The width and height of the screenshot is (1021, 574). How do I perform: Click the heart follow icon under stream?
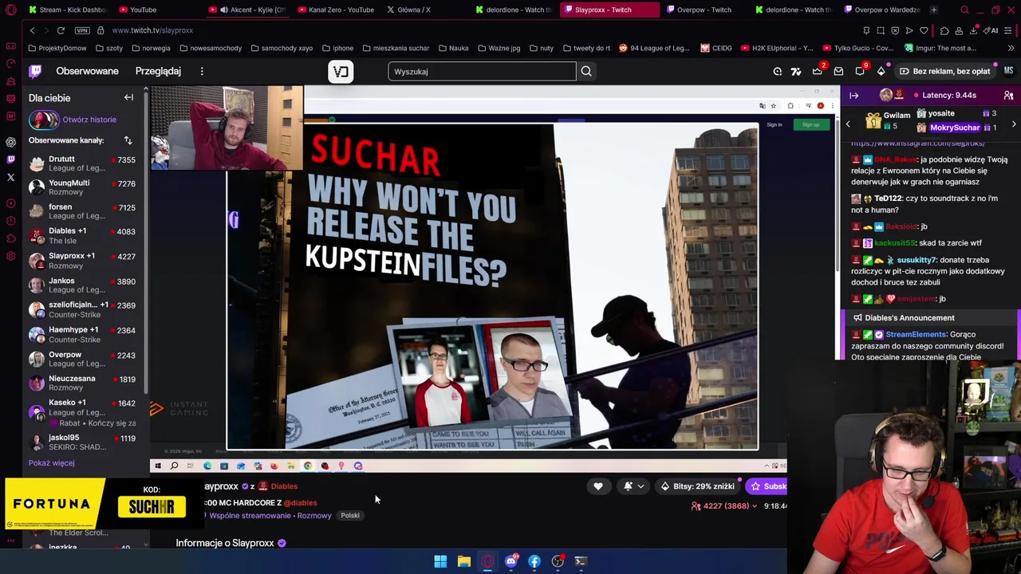pos(597,486)
